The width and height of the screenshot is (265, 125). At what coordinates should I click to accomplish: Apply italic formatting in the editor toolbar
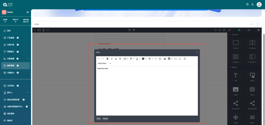tap(112, 59)
